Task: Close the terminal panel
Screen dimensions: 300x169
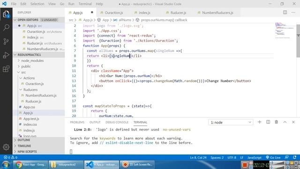Action: click(293, 122)
